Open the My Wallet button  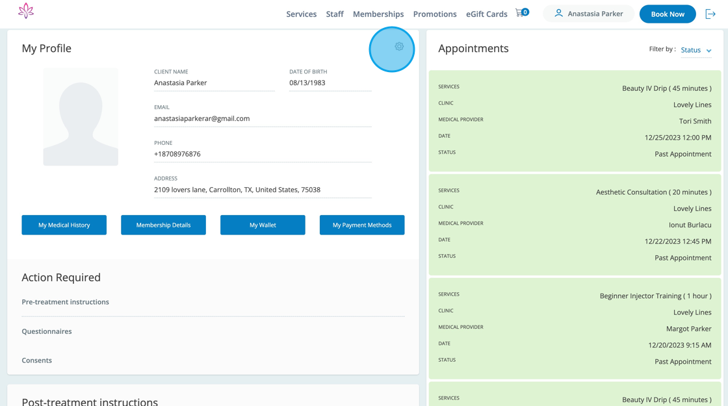pos(263,225)
